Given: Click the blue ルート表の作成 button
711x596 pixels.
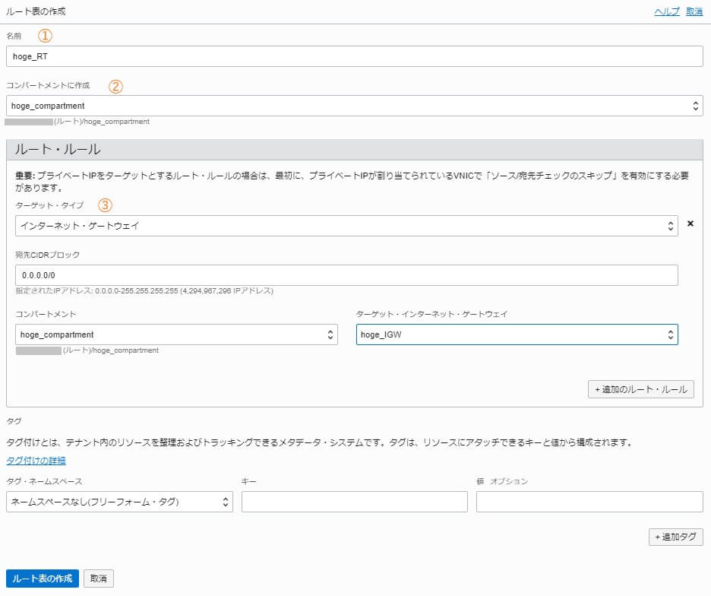Looking at the screenshot, I should coord(43,579).
